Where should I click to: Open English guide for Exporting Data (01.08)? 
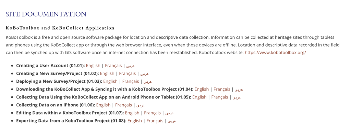pos(134,120)
